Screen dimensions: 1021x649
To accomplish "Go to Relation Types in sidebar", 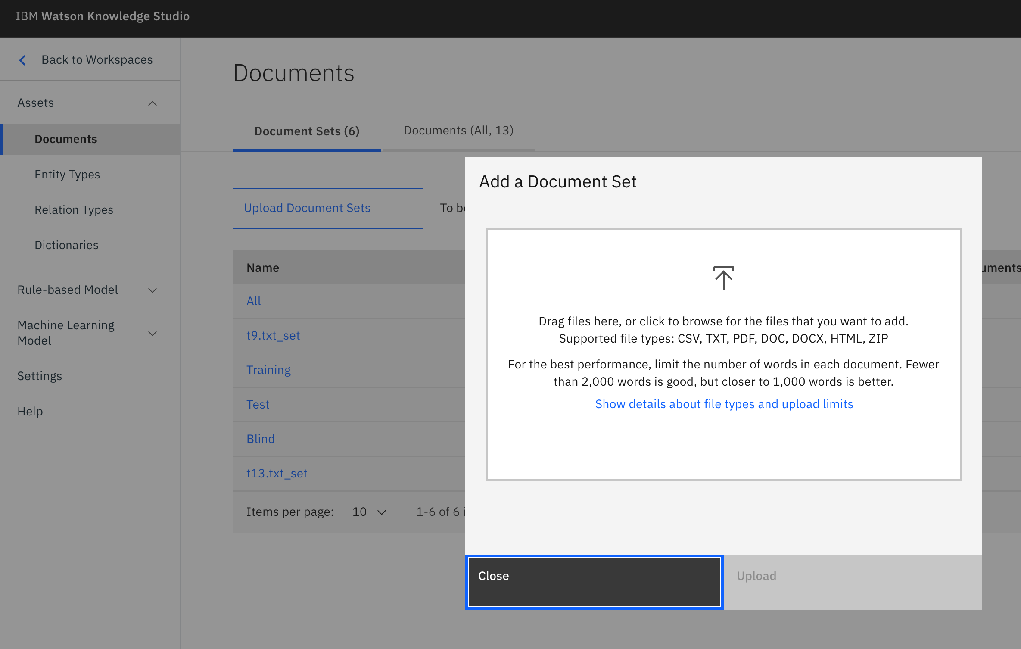I will [x=74, y=210].
